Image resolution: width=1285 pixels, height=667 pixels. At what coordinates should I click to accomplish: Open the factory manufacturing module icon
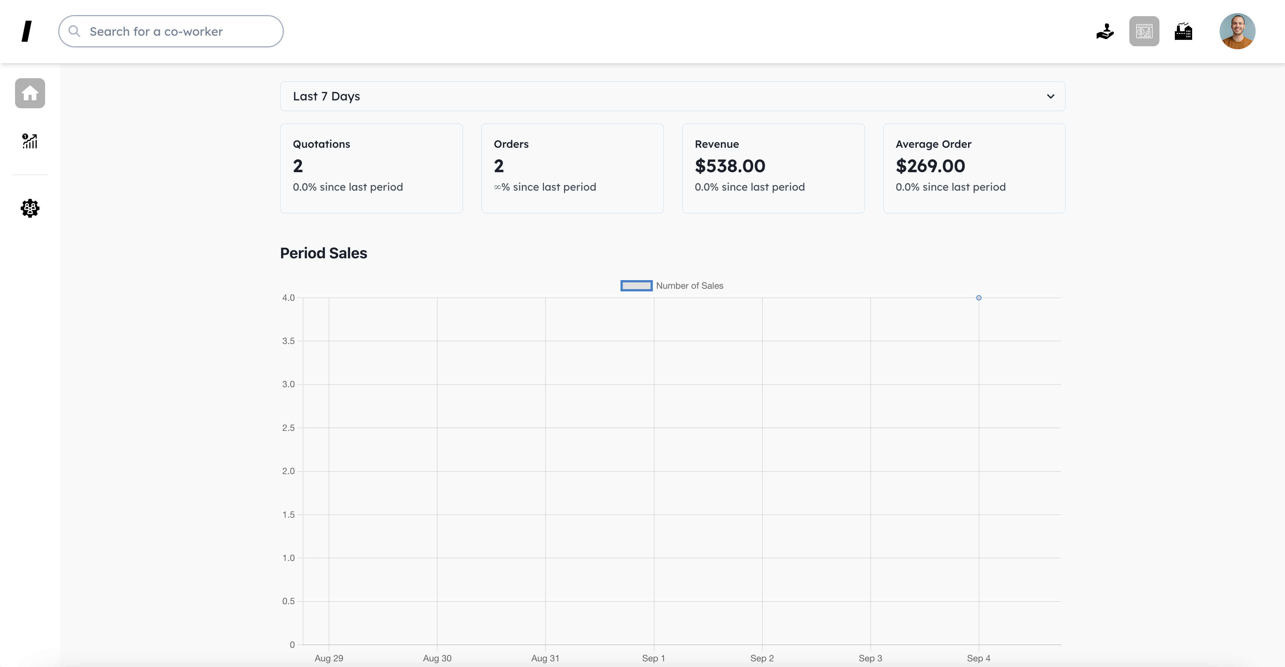(1183, 32)
